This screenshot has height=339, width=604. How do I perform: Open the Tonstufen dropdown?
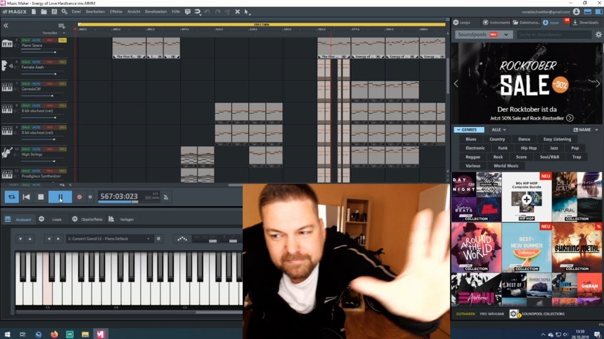(53, 33)
